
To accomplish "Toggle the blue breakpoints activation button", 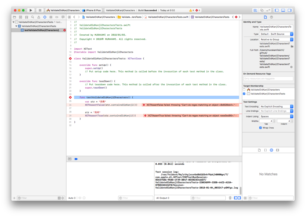I will point(76,159).
